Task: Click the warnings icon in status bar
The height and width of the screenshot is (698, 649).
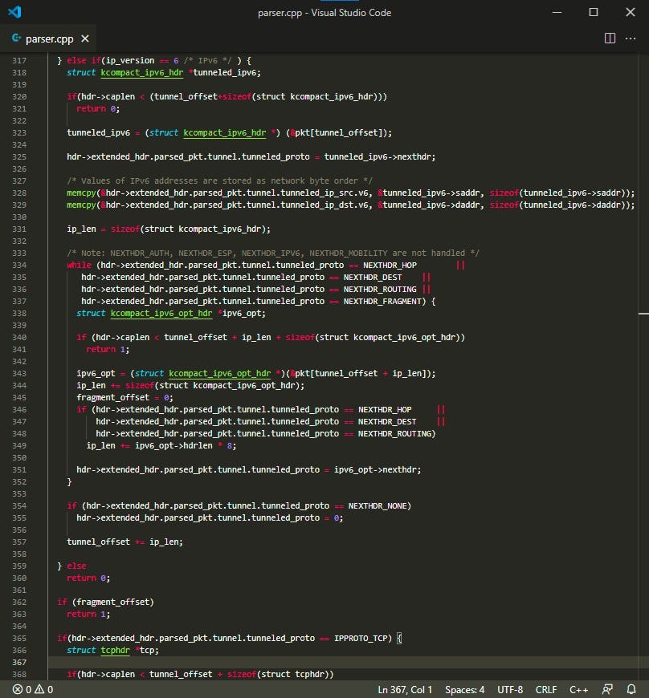Action: click(x=40, y=689)
